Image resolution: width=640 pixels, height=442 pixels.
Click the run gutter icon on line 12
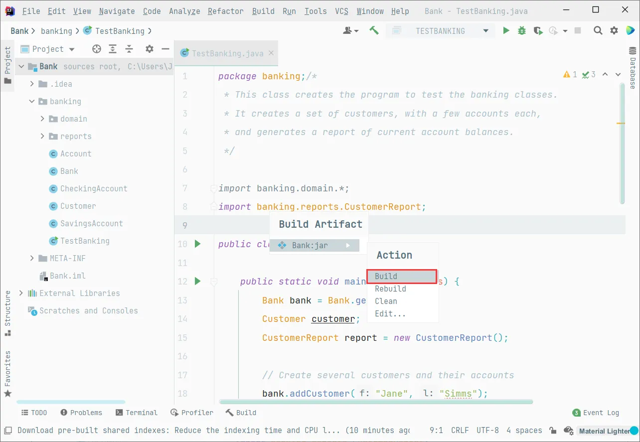(x=197, y=281)
